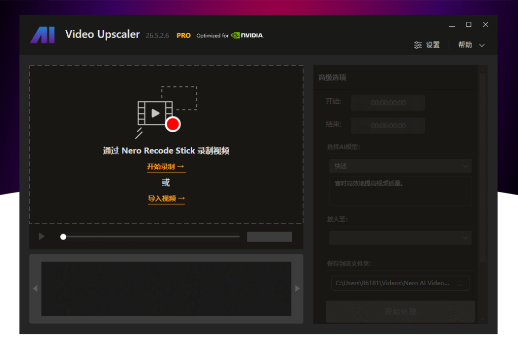Image resolution: width=518 pixels, height=349 pixels.
Task: Click 开始处理 button
Action: [x=400, y=312]
